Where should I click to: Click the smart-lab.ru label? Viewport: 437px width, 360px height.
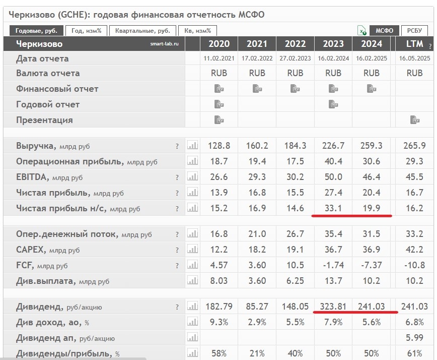pos(165,44)
